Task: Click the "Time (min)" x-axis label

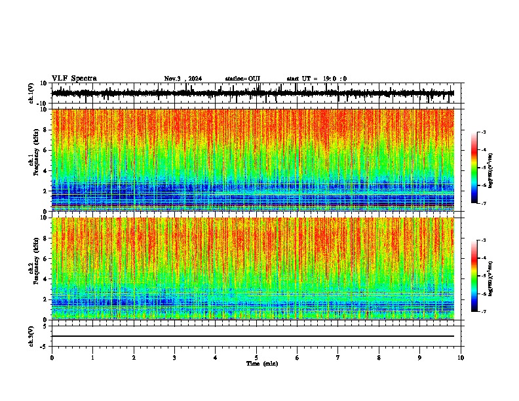Action: point(262,364)
